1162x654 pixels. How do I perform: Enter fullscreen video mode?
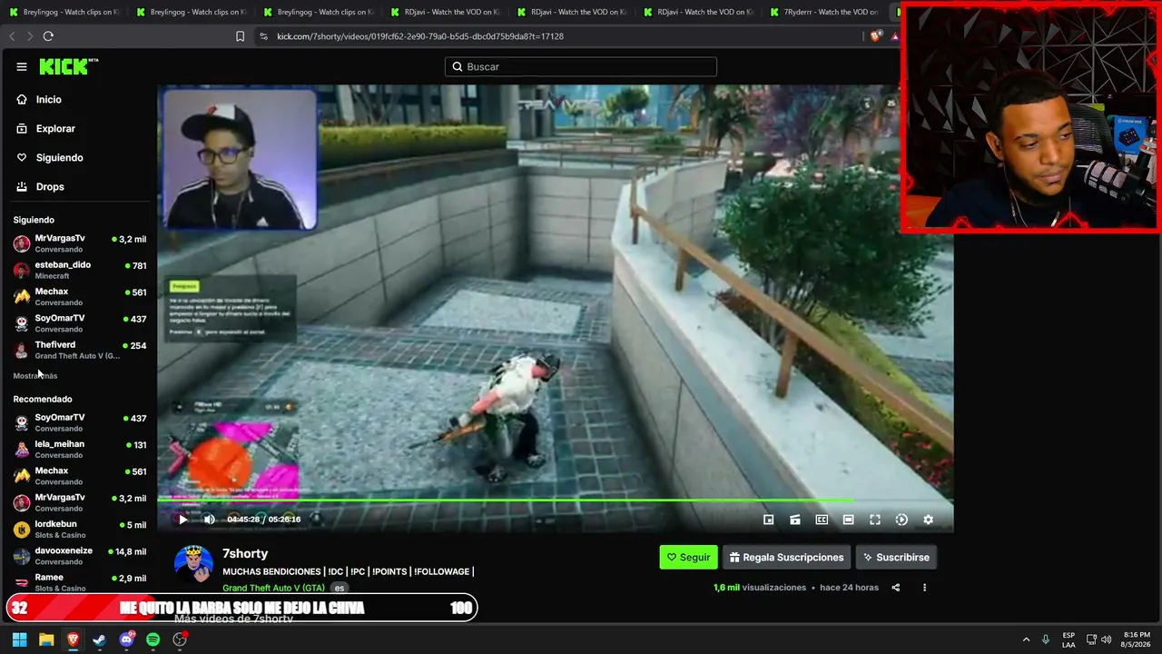(875, 520)
